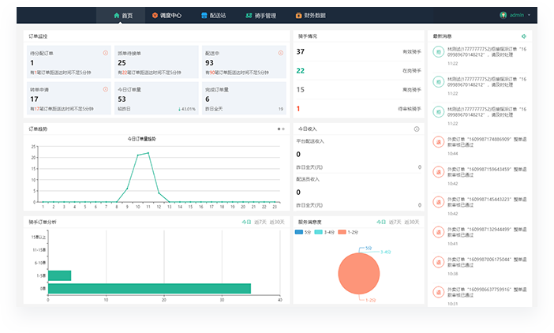Open the 调度中心 tab

tap(166, 15)
